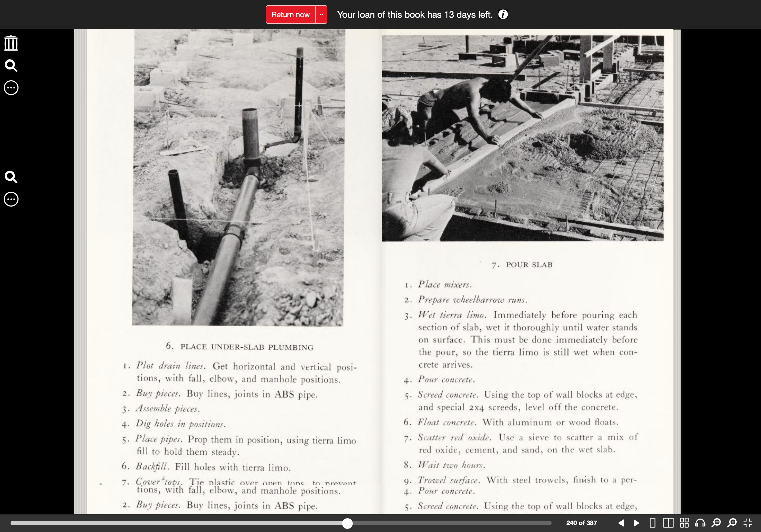Click the text Trowel surface
Screen dimensions: 761x532
coord(448,480)
